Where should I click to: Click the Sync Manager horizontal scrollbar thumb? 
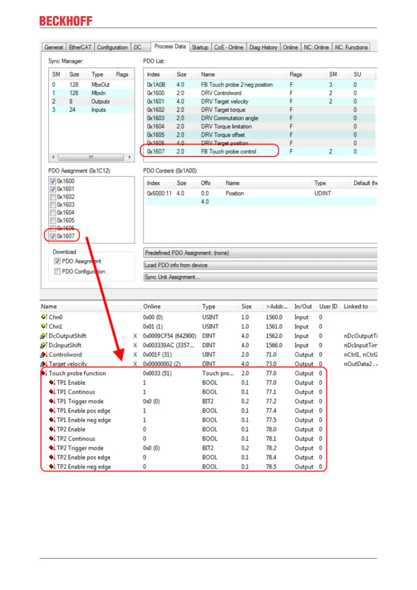(91, 157)
